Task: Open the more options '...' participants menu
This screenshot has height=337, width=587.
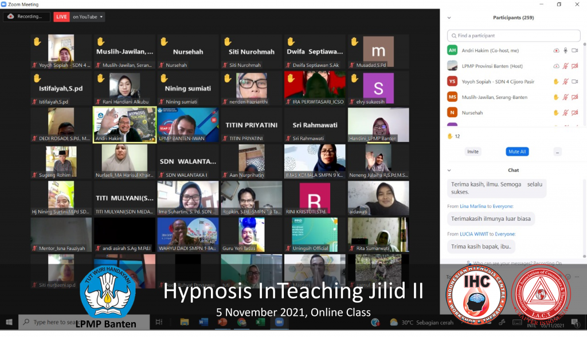Action: (x=557, y=152)
